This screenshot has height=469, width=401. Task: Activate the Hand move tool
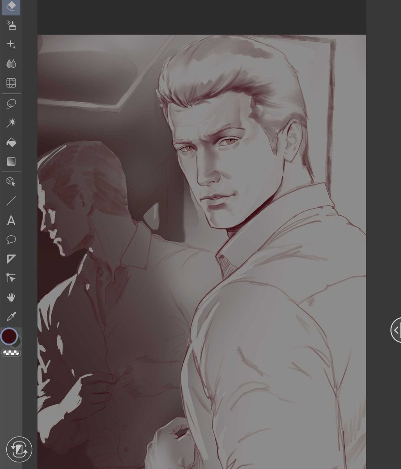(x=11, y=297)
